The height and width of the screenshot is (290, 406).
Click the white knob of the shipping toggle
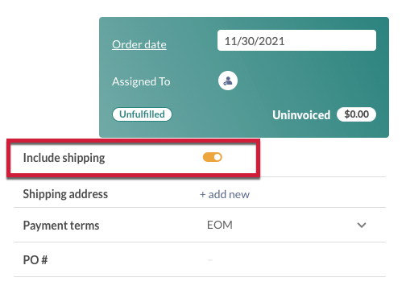[x=217, y=157]
